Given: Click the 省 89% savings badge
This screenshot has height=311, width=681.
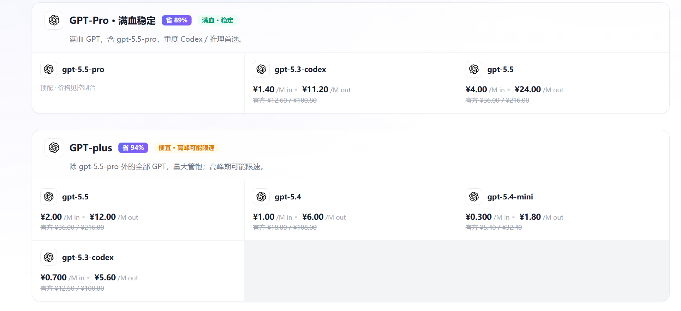Looking at the screenshot, I should [177, 20].
